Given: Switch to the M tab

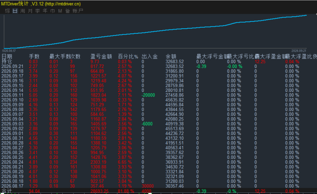Looking at the screenshot, I should pos(60,11).
